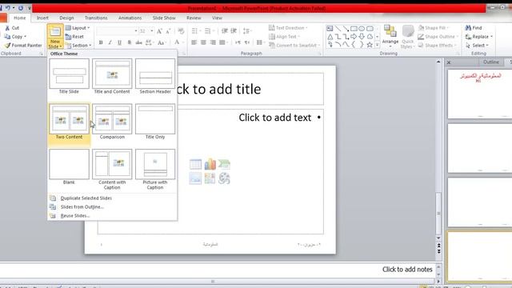512x288 pixels.
Task: Clear all formatting icon
Action: pos(182,31)
